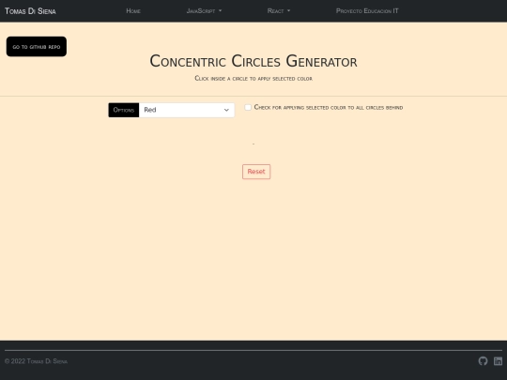Click the Go to GitHub repo button

[x=37, y=47]
